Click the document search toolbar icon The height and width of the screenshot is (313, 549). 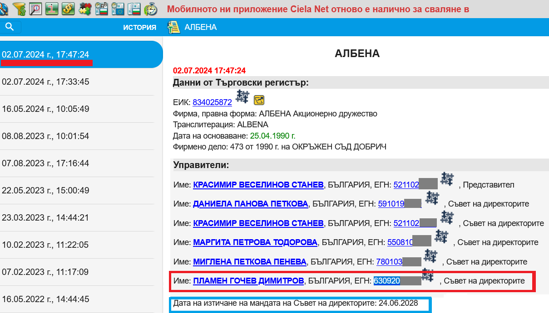[x=36, y=9]
